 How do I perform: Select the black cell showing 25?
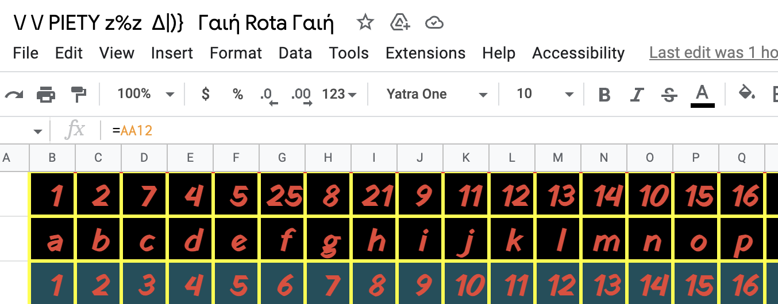pos(282,194)
